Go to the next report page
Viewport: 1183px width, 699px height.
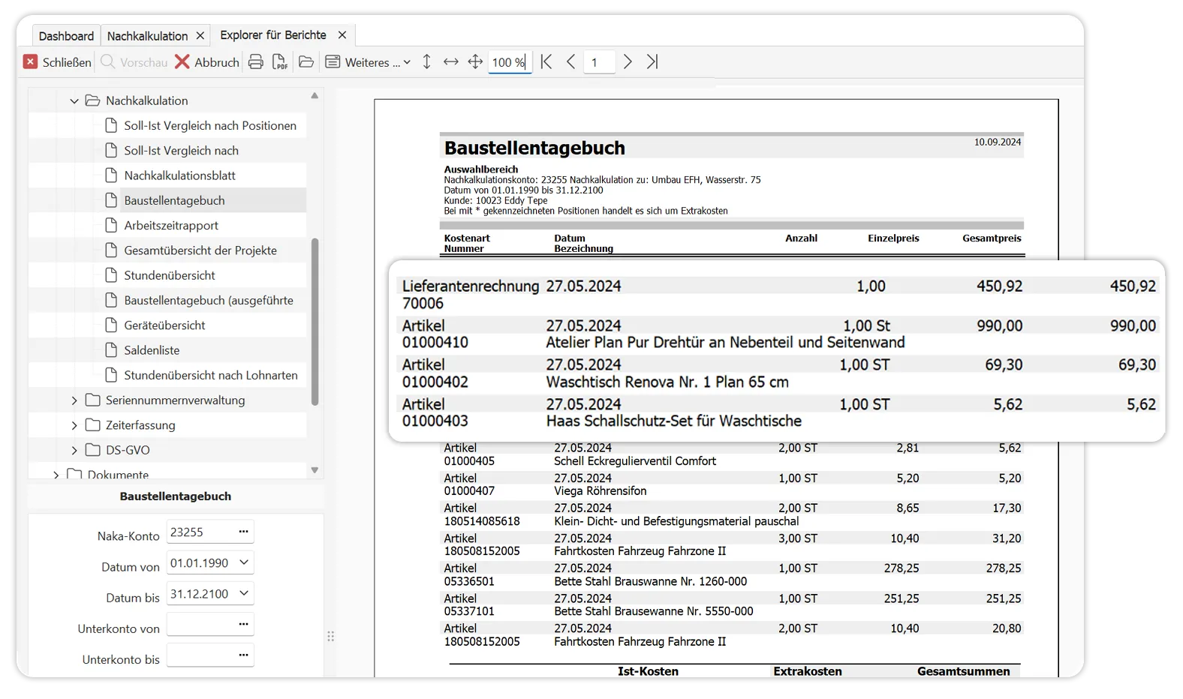click(x=628, y=62)
